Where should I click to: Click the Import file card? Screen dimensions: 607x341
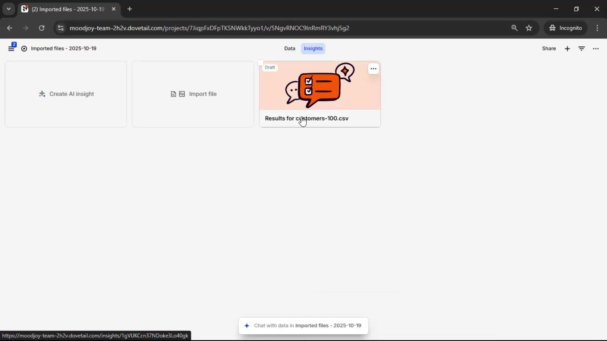(193, 94)
